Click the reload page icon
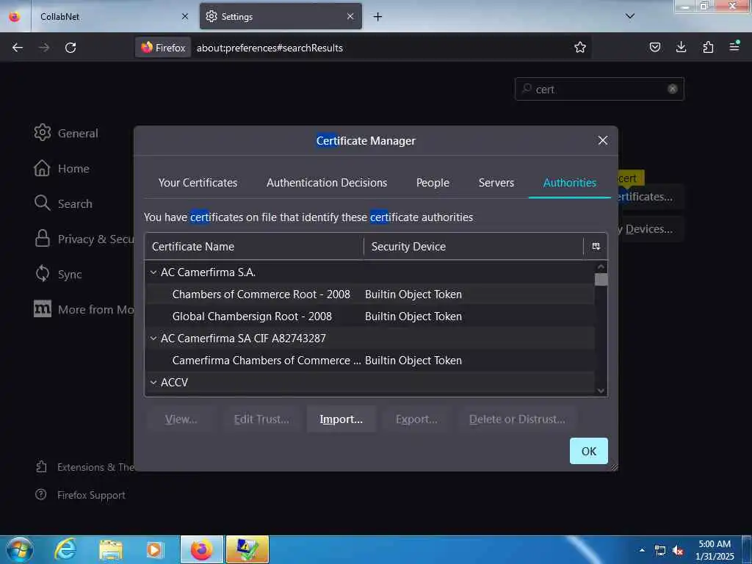752x564 pixels. pos(70,48)
